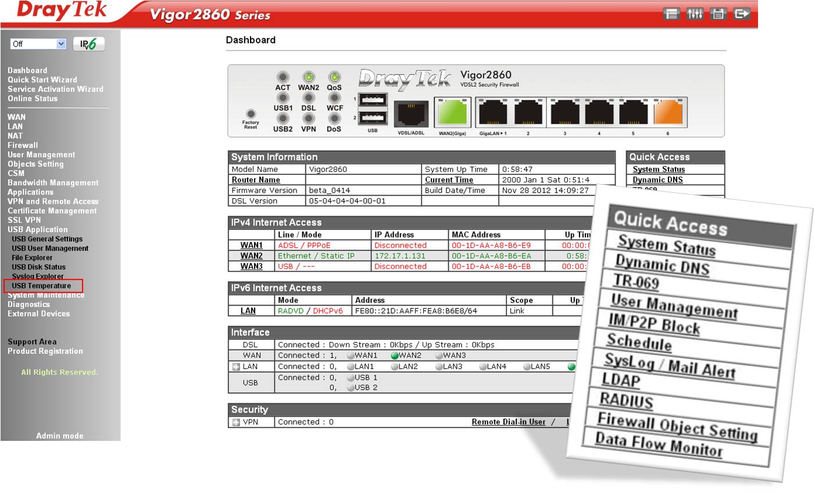Open the Off mode dropdown
The width and height of the screenshot is (815, 492).
(38, 44)
